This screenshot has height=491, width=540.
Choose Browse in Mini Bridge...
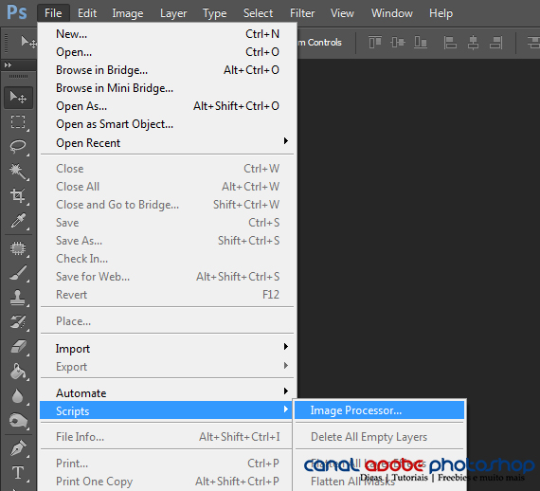pos(167,88)
